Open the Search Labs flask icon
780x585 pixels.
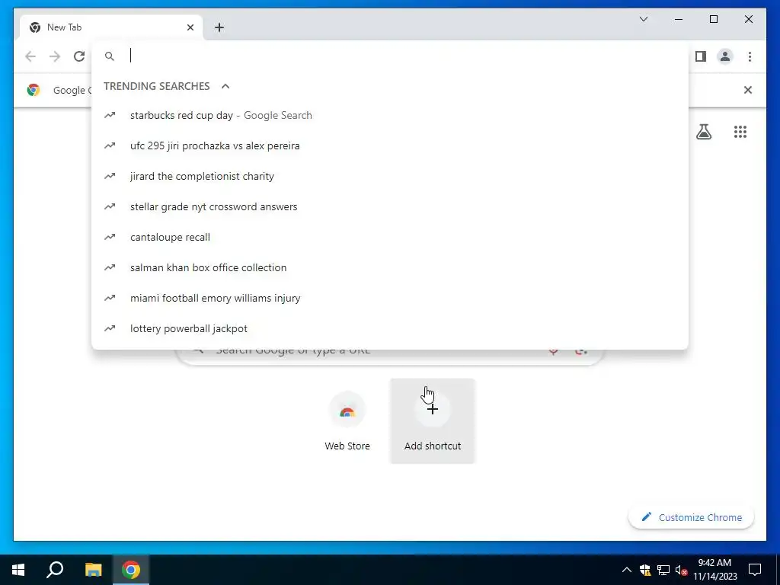coord(703,132)
